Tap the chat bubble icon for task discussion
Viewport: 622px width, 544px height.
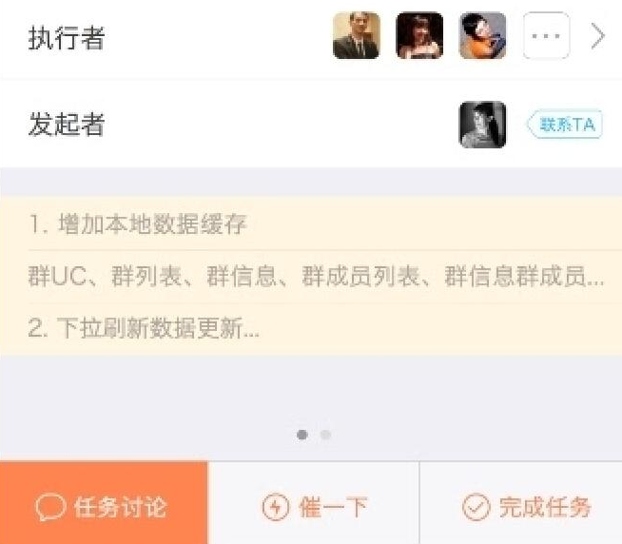pyautogui.click(x=50, y=507)
